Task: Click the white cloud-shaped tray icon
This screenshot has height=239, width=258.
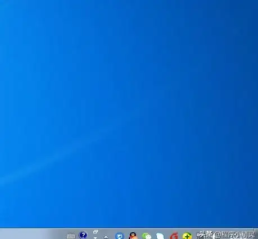Action: (160, 236)
